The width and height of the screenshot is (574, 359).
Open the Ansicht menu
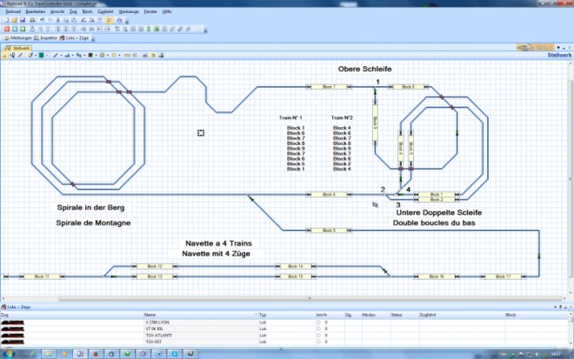tap(57, 11)
